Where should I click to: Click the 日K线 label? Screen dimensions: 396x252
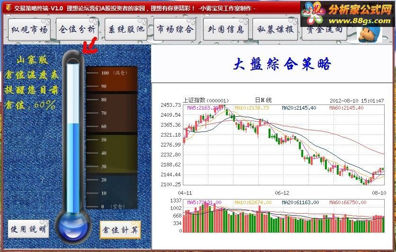tap(263, 100)
